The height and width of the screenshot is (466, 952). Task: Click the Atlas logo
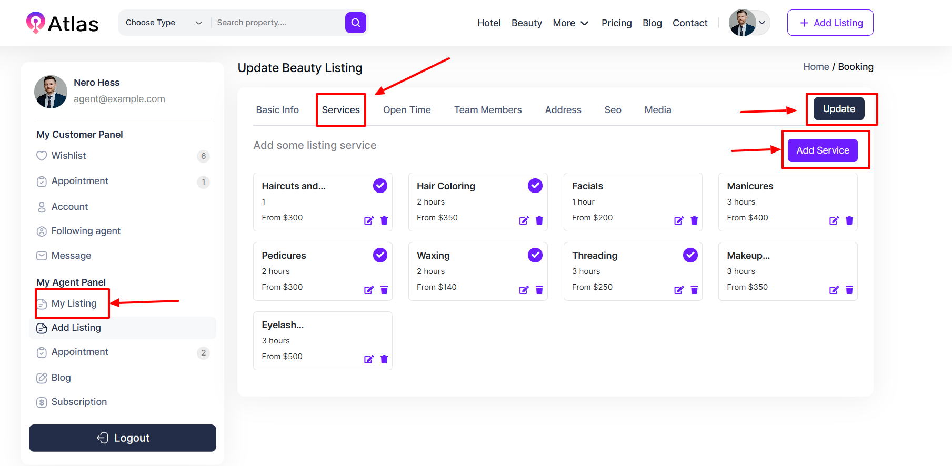click(x=63, y=23)
